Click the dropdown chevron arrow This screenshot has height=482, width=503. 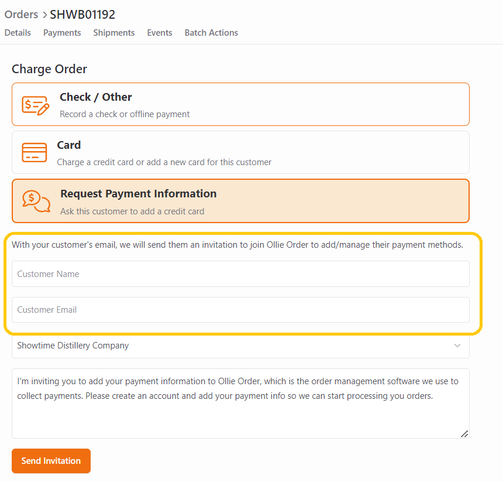point(457,346)
